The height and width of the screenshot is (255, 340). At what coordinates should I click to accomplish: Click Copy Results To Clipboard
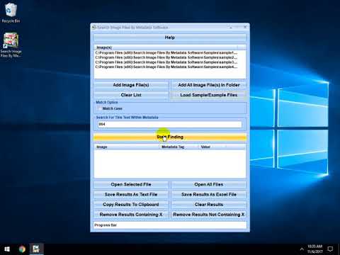click(131, 205)
